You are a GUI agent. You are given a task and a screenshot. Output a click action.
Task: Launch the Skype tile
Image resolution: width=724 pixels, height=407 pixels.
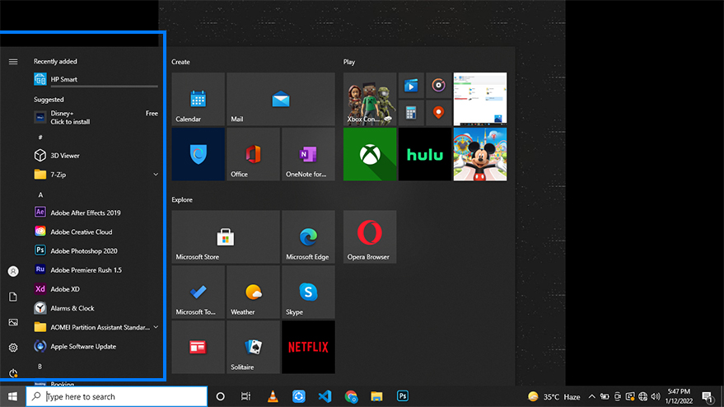308,292
